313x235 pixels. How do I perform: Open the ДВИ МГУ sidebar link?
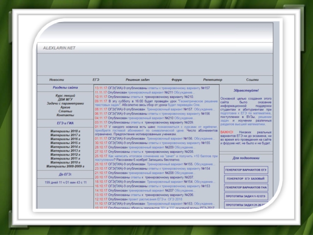coord(65,99)
